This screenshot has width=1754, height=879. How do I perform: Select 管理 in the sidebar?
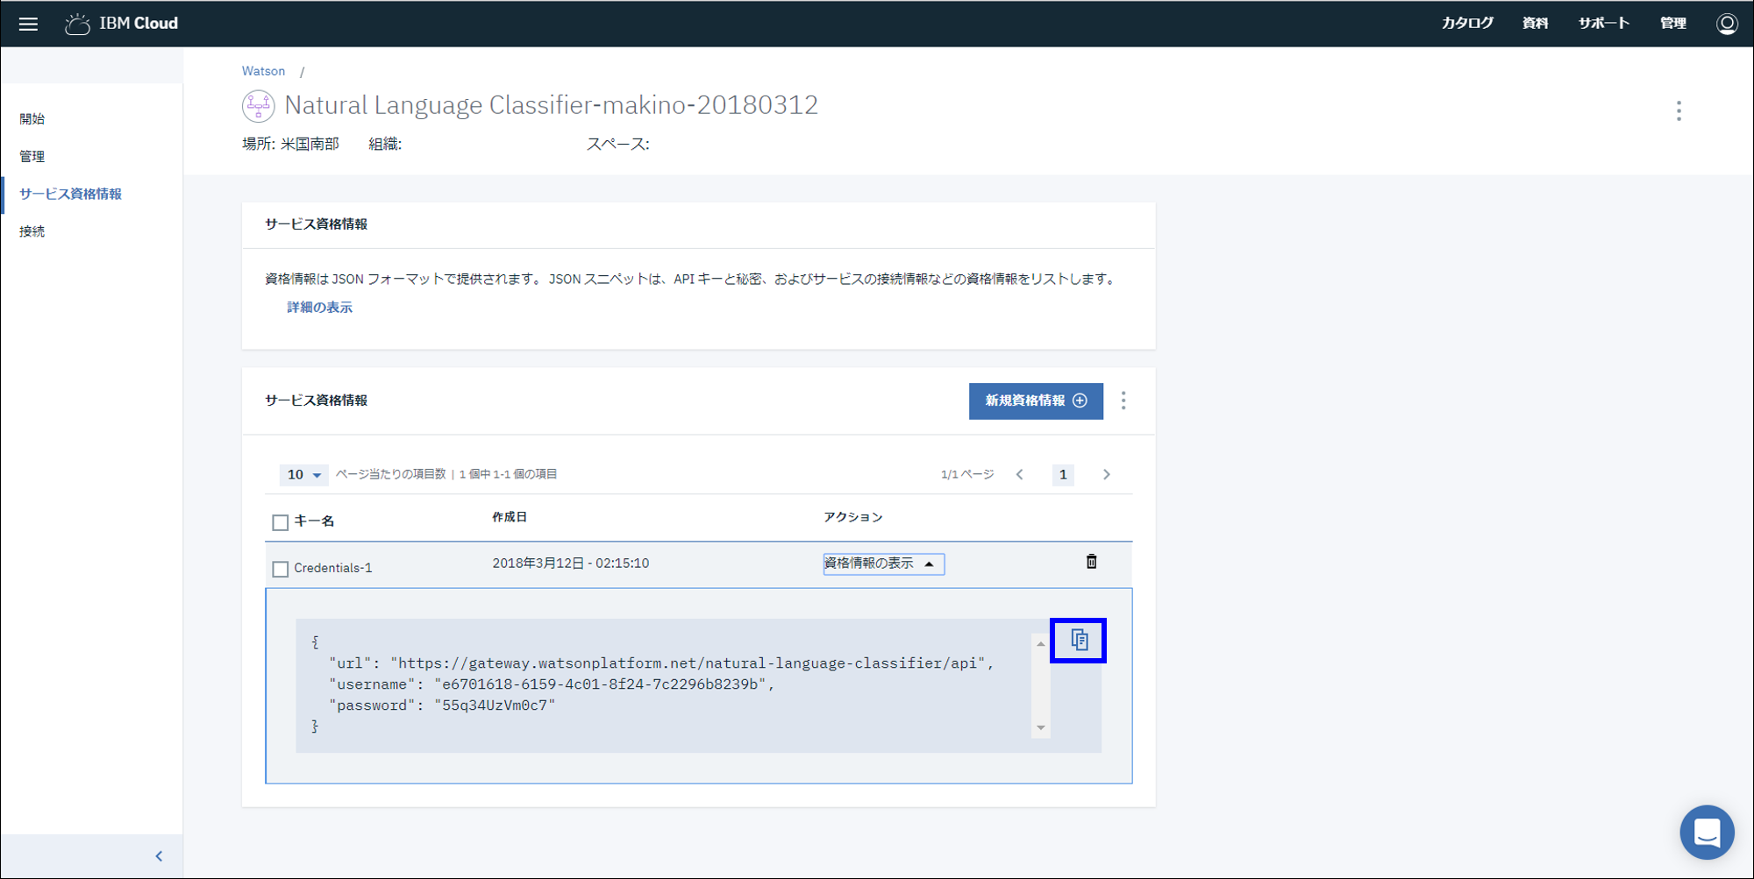pos(32,156)
